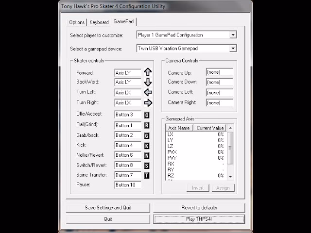Click the down arrow icon beside BackWard
This screenshot has width=311, height=233.
pos(148,82)
